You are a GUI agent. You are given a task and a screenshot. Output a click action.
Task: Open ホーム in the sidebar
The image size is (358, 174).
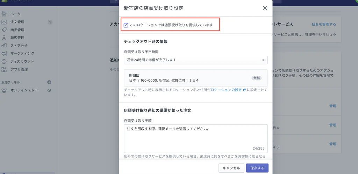point(15,14)
